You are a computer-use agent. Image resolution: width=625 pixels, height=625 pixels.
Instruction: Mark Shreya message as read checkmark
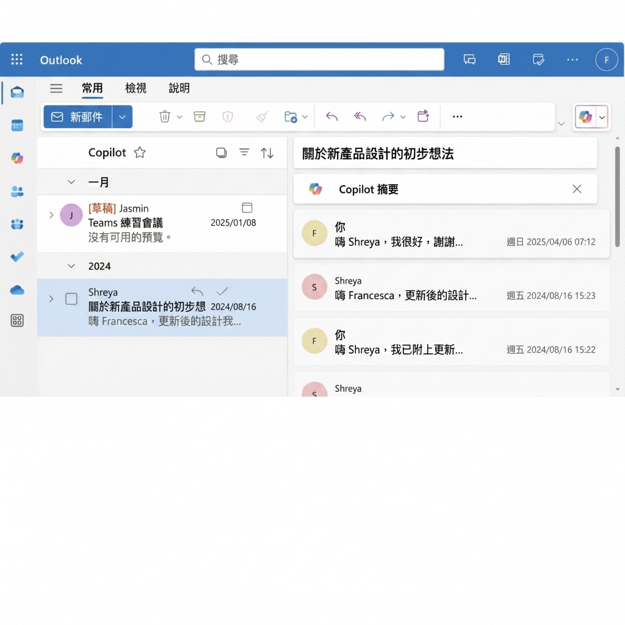tap(222, 291)
